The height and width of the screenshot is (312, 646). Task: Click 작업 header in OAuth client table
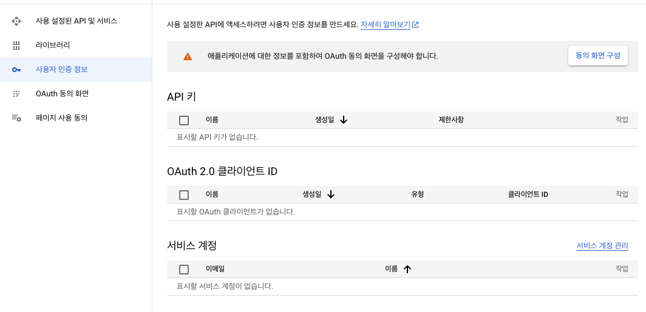point(622,194)
